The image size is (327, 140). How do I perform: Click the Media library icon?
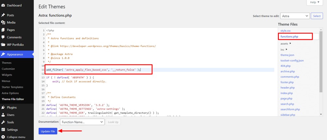[3, 23]
